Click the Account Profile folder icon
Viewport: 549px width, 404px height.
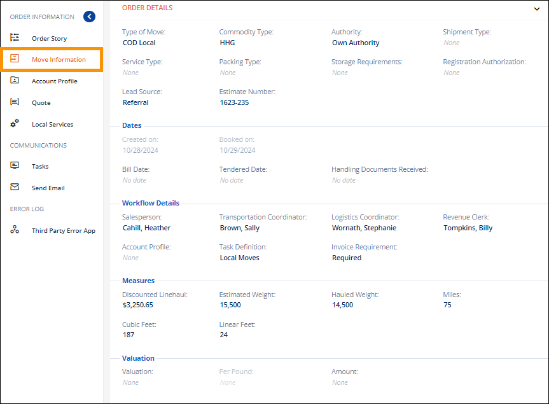click(x=15, y=81)
